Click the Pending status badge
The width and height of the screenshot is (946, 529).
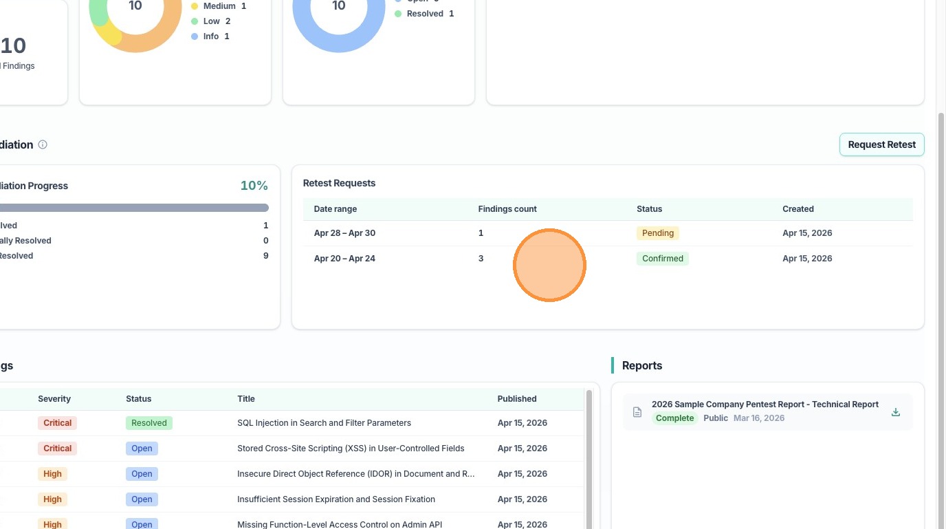[x=657, y=233]
